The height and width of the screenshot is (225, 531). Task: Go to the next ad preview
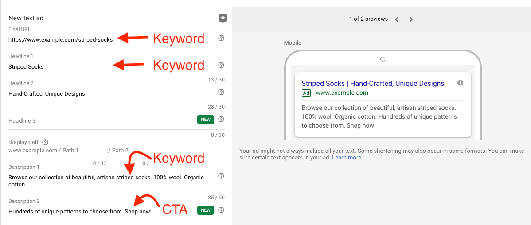point(411,19)
